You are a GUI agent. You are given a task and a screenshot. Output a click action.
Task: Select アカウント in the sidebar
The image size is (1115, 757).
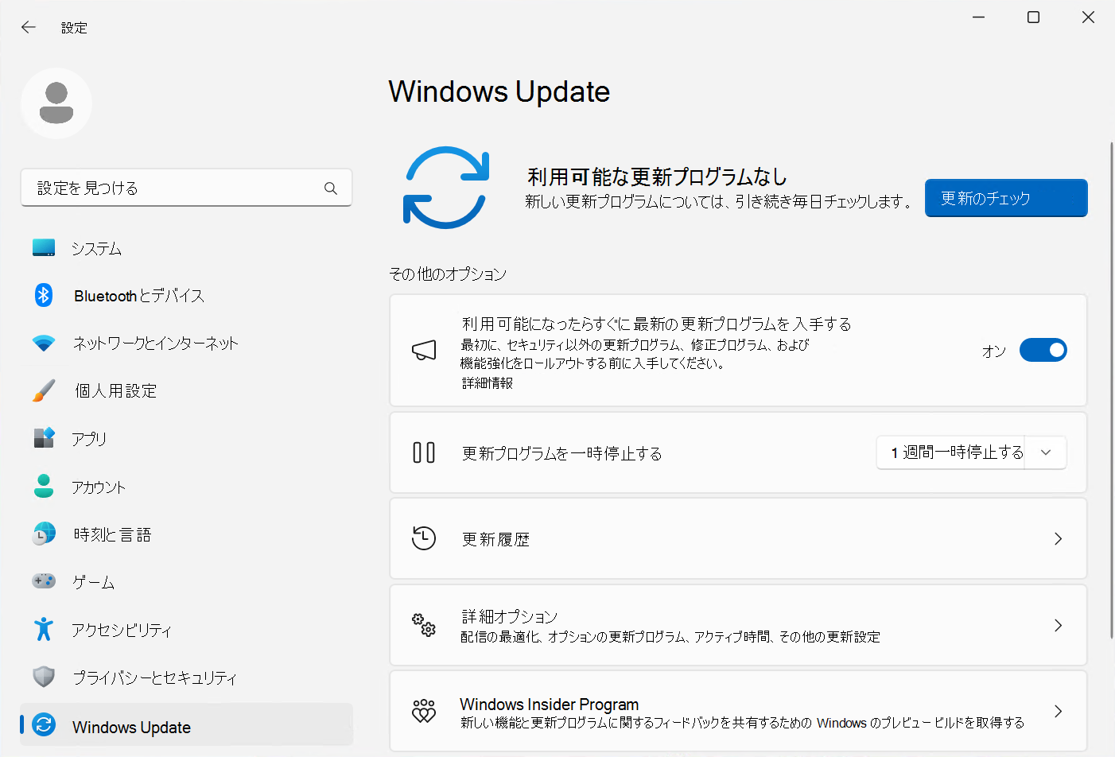pos(186,487)
